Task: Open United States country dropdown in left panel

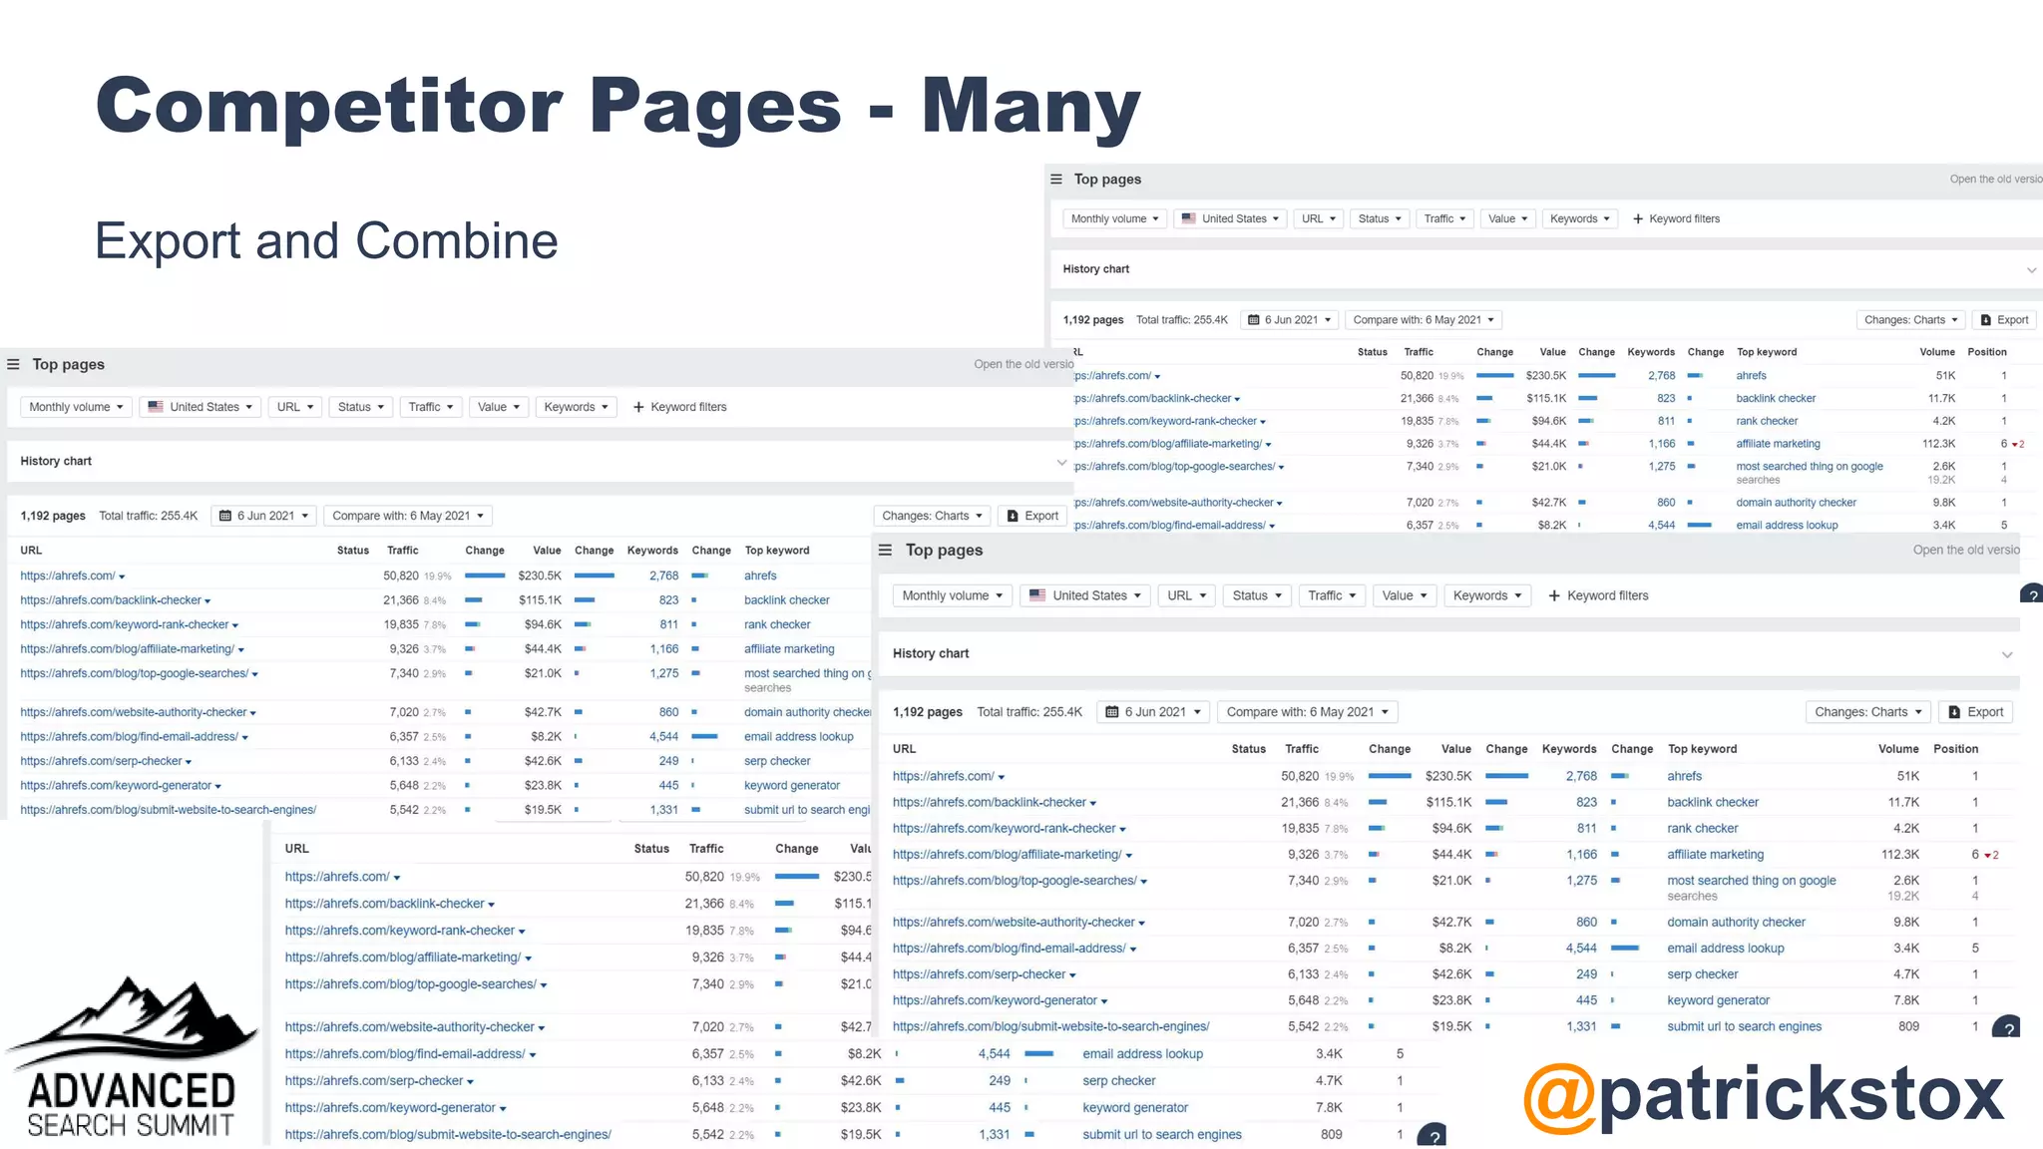Action: 200,407
